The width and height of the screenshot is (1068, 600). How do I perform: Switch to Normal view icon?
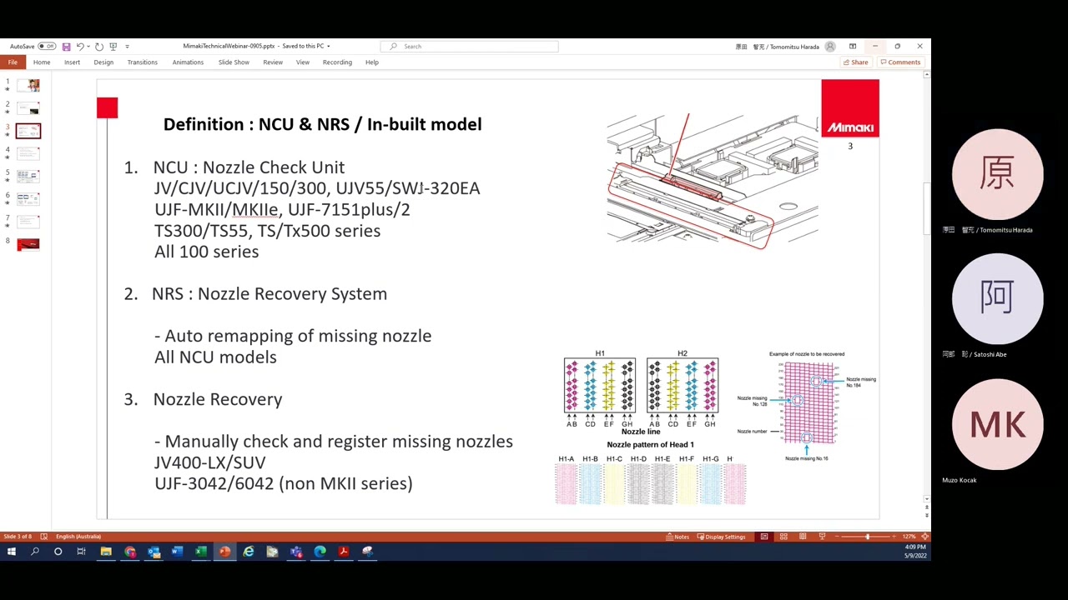pos(763,537)
